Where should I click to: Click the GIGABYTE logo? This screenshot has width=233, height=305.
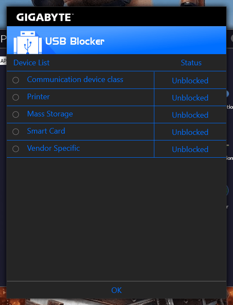click(45, 17)
